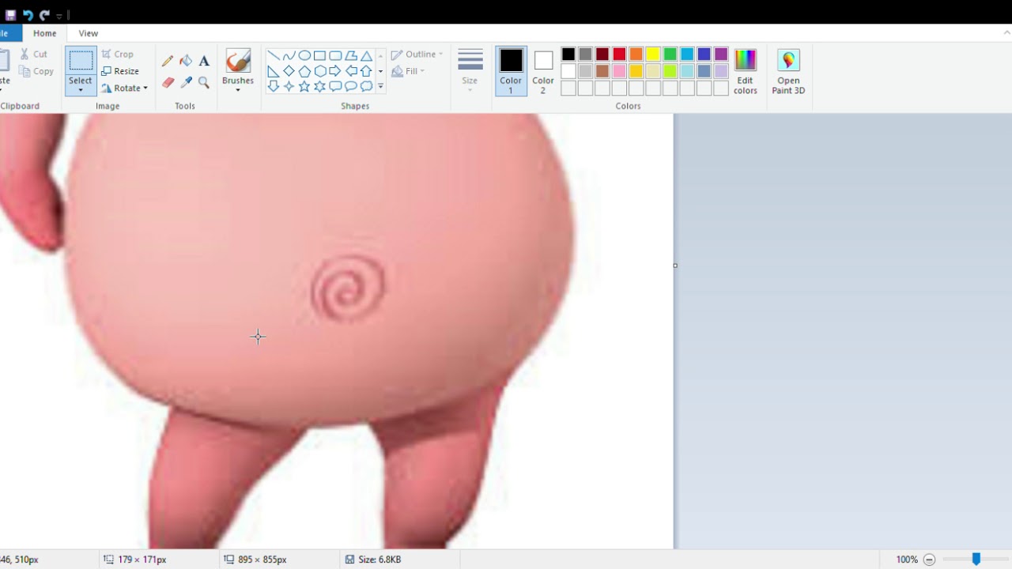Activate the Color 1 foreground selector
Viewport: 1012px width, 569px height.
click(x=511, y=71)
